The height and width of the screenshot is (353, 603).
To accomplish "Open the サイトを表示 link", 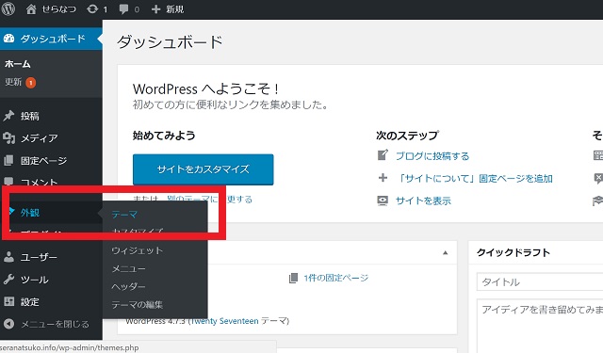I will 423,201.
